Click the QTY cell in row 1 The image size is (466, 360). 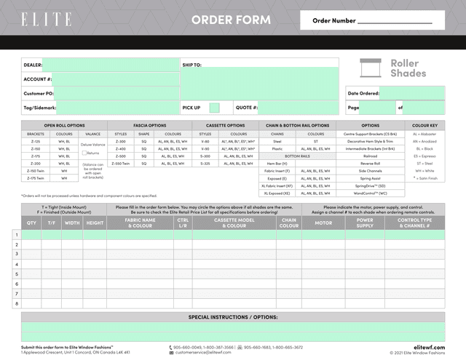[32, 235]
